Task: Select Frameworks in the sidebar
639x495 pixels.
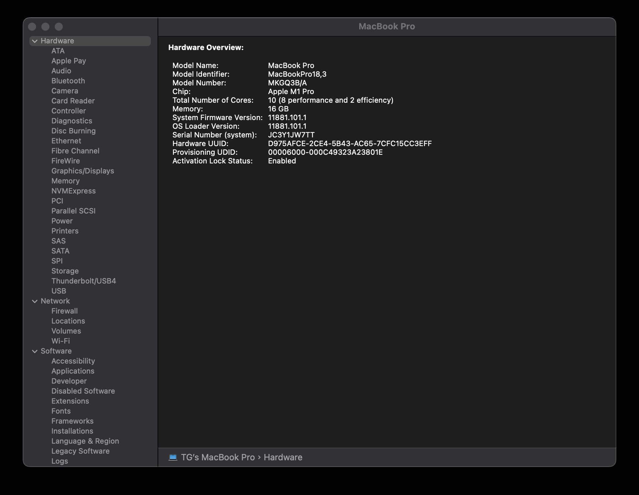Action: click(72, 421)
